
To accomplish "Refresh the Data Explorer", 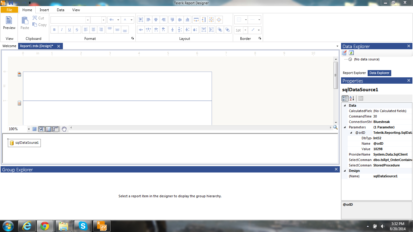I will [x=351, y=53].
